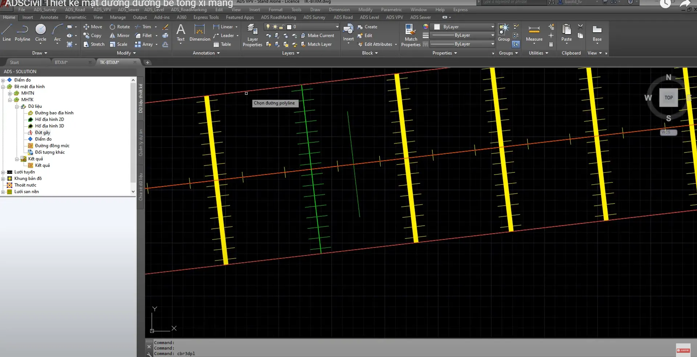Open the Quản lý dự án side tab
Viewport: 697px width, 357px height.
coord(141,143)
